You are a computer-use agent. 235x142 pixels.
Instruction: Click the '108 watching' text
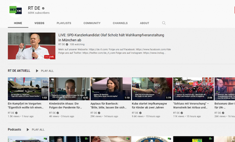point(77,44)
